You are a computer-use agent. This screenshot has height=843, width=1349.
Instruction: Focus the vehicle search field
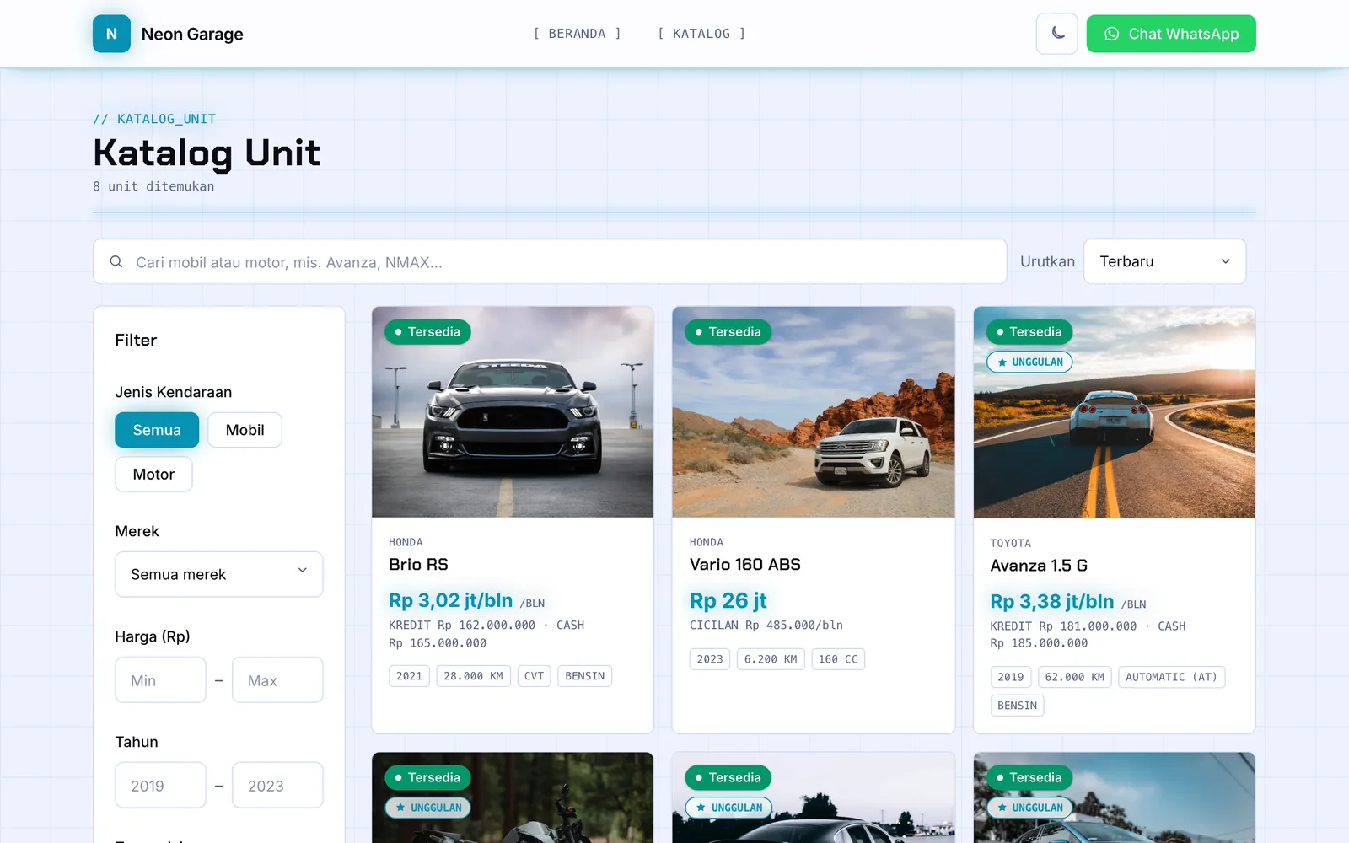point(550,262)
